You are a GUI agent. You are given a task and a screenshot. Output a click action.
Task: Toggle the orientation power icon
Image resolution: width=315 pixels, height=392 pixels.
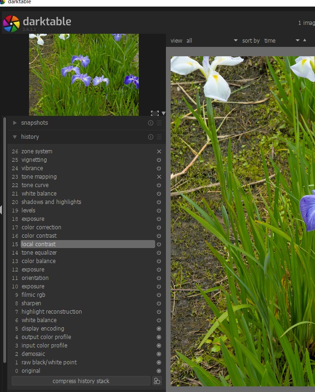[x=159, y=278]
